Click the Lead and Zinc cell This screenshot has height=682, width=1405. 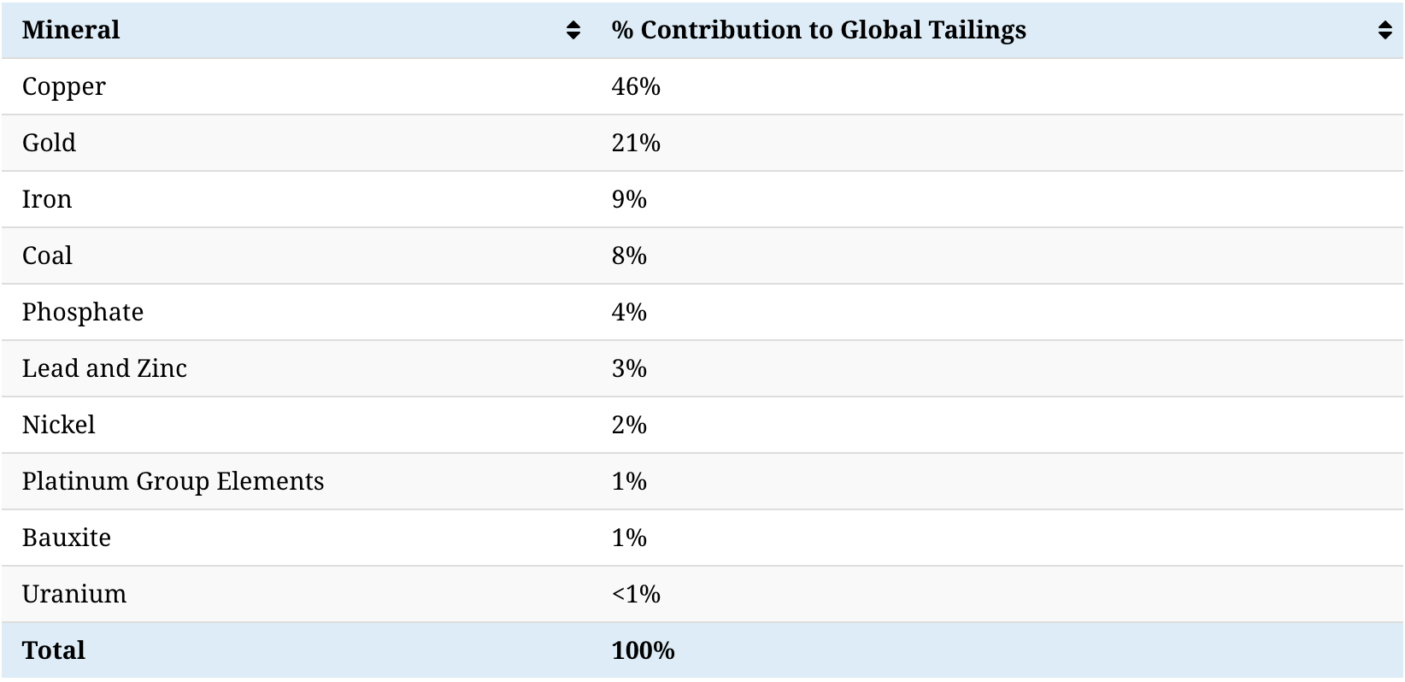[x=104, y=368]
